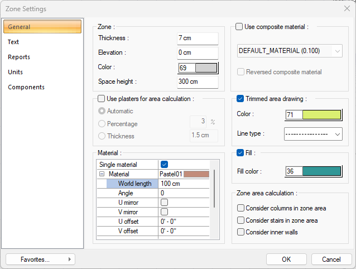Pick the teal Fill color swatch
Image resolution: width=356 pixels, height=269 pixels.
[321, 171]
